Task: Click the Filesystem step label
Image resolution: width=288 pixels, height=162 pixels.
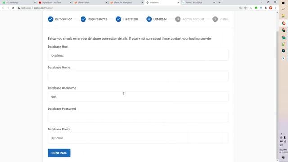Action: (x=130, y=19)
